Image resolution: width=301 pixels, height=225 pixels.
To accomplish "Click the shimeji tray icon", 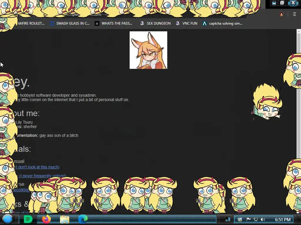I will click(x=240, y=219).
